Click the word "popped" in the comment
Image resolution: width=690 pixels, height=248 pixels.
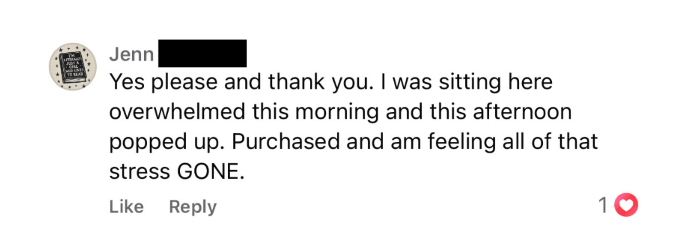pyautogui.click(x=148, y=142)
